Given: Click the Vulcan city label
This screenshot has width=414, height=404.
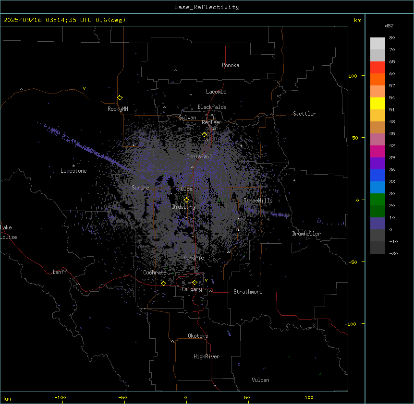Looking at the screenshot, I should pos(261,380).
